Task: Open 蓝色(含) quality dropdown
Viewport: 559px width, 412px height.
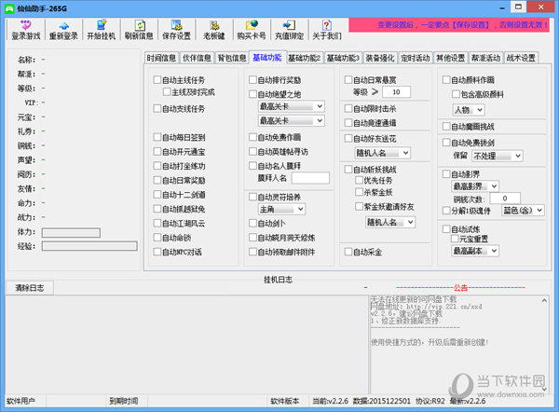Action: click(x=523, y=210)
